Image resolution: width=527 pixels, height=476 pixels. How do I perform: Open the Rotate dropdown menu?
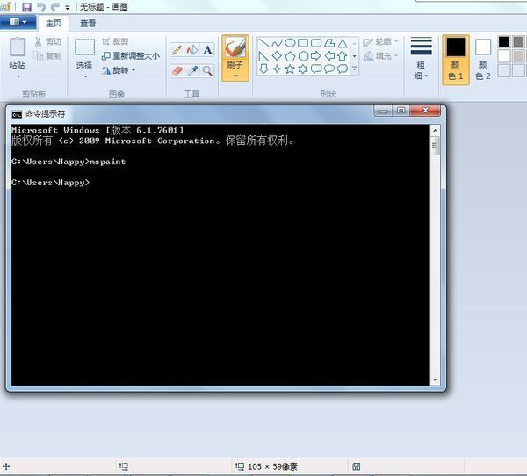pos(123,70)
